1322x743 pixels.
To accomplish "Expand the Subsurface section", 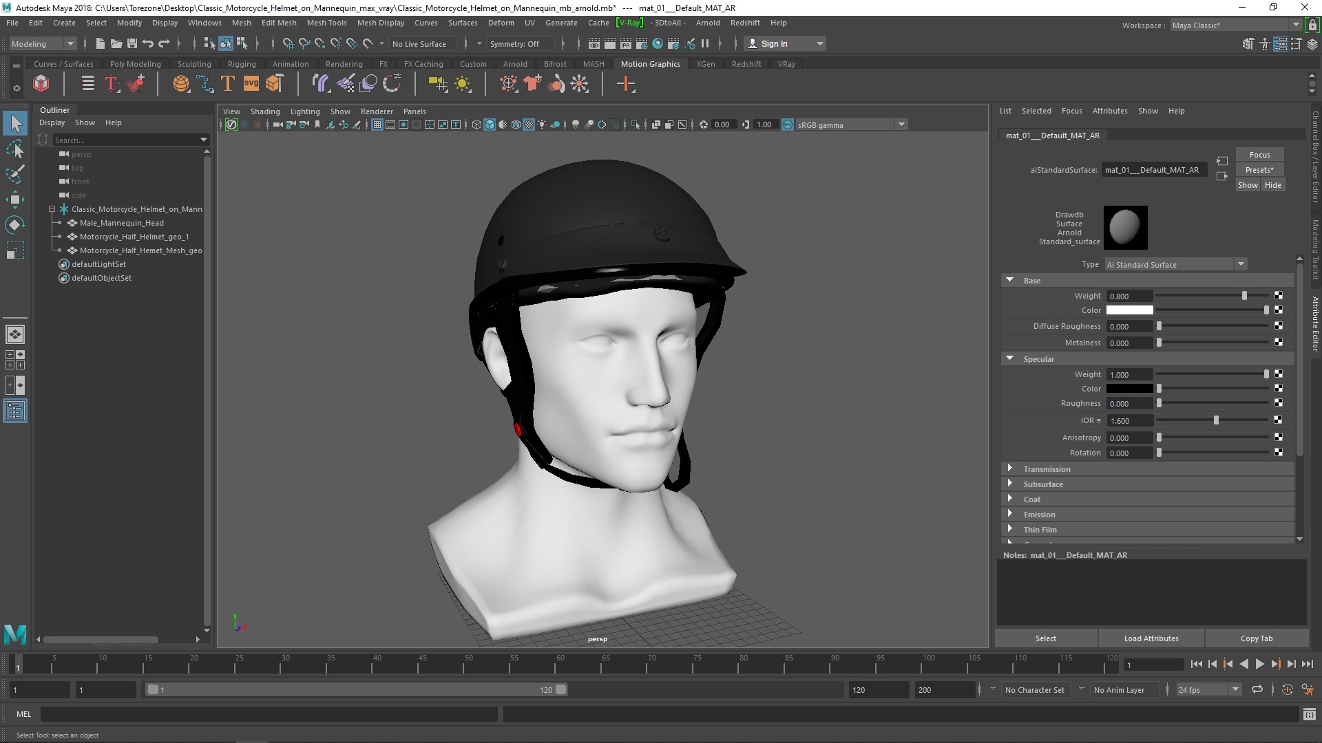I will [x=1010, y=484].
